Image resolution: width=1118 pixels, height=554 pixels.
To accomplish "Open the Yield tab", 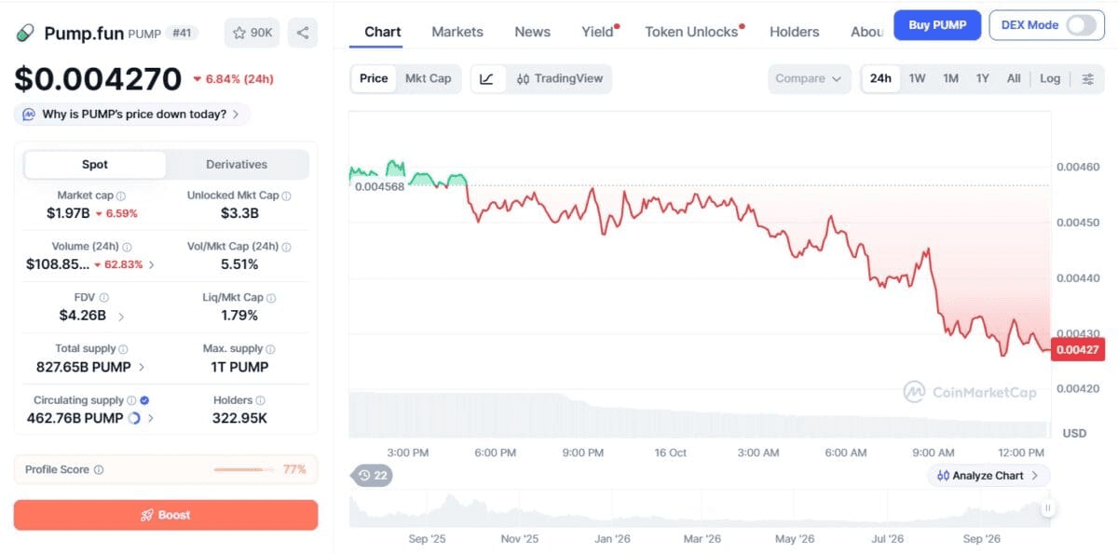I will [600, 32].
